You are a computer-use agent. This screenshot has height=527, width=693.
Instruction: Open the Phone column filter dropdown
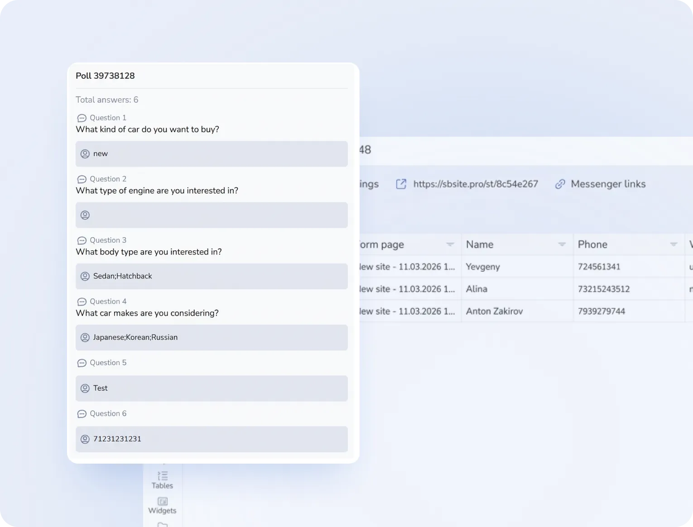(674, 244)
